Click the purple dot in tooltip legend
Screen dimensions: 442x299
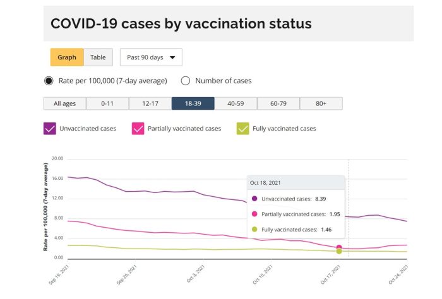point(254,199)
